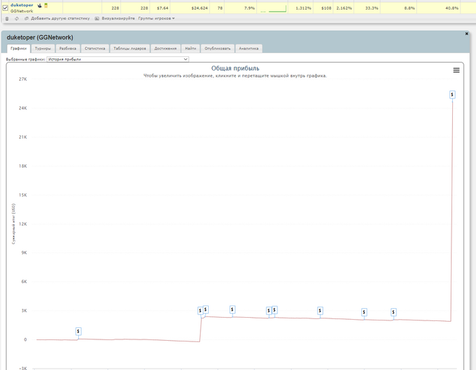Click the duketoper (GGNetwork) panel heading

39,37
